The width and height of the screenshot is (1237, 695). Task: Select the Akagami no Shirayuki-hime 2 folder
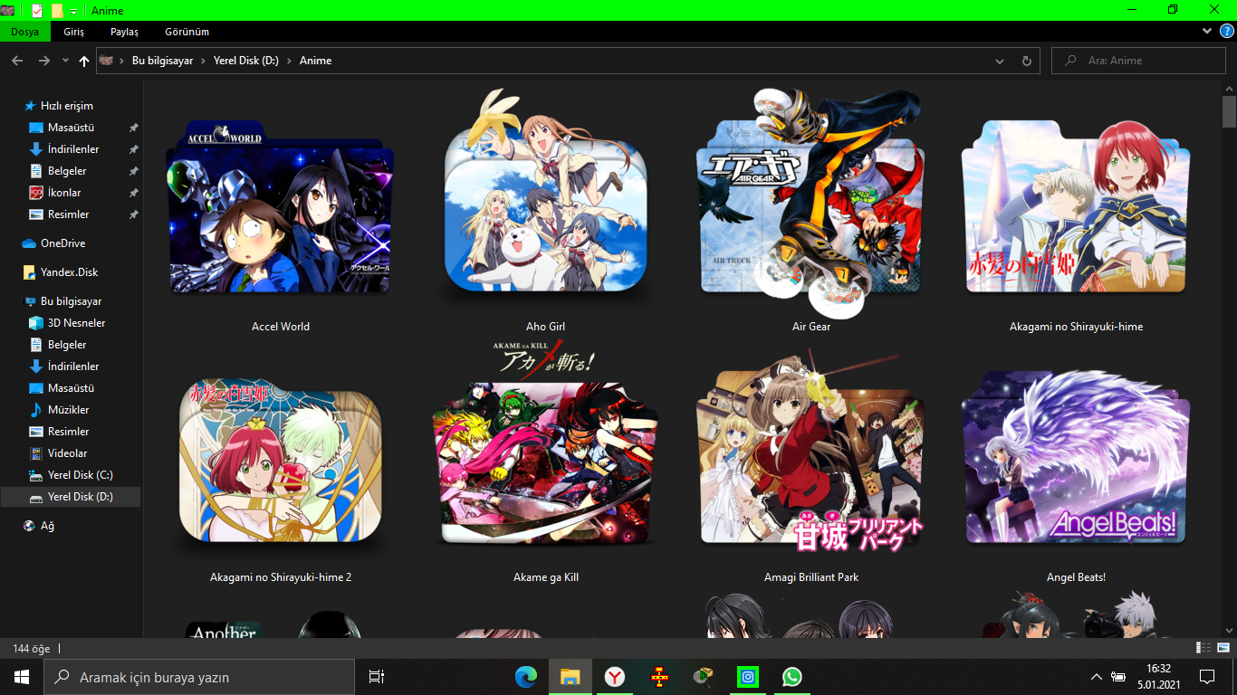pyautogui.click(x=281, y=482)
